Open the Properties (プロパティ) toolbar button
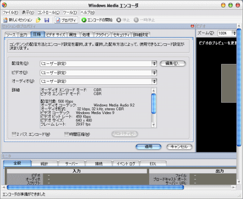This screenshot has width=243, height=199. click(66, 20)
